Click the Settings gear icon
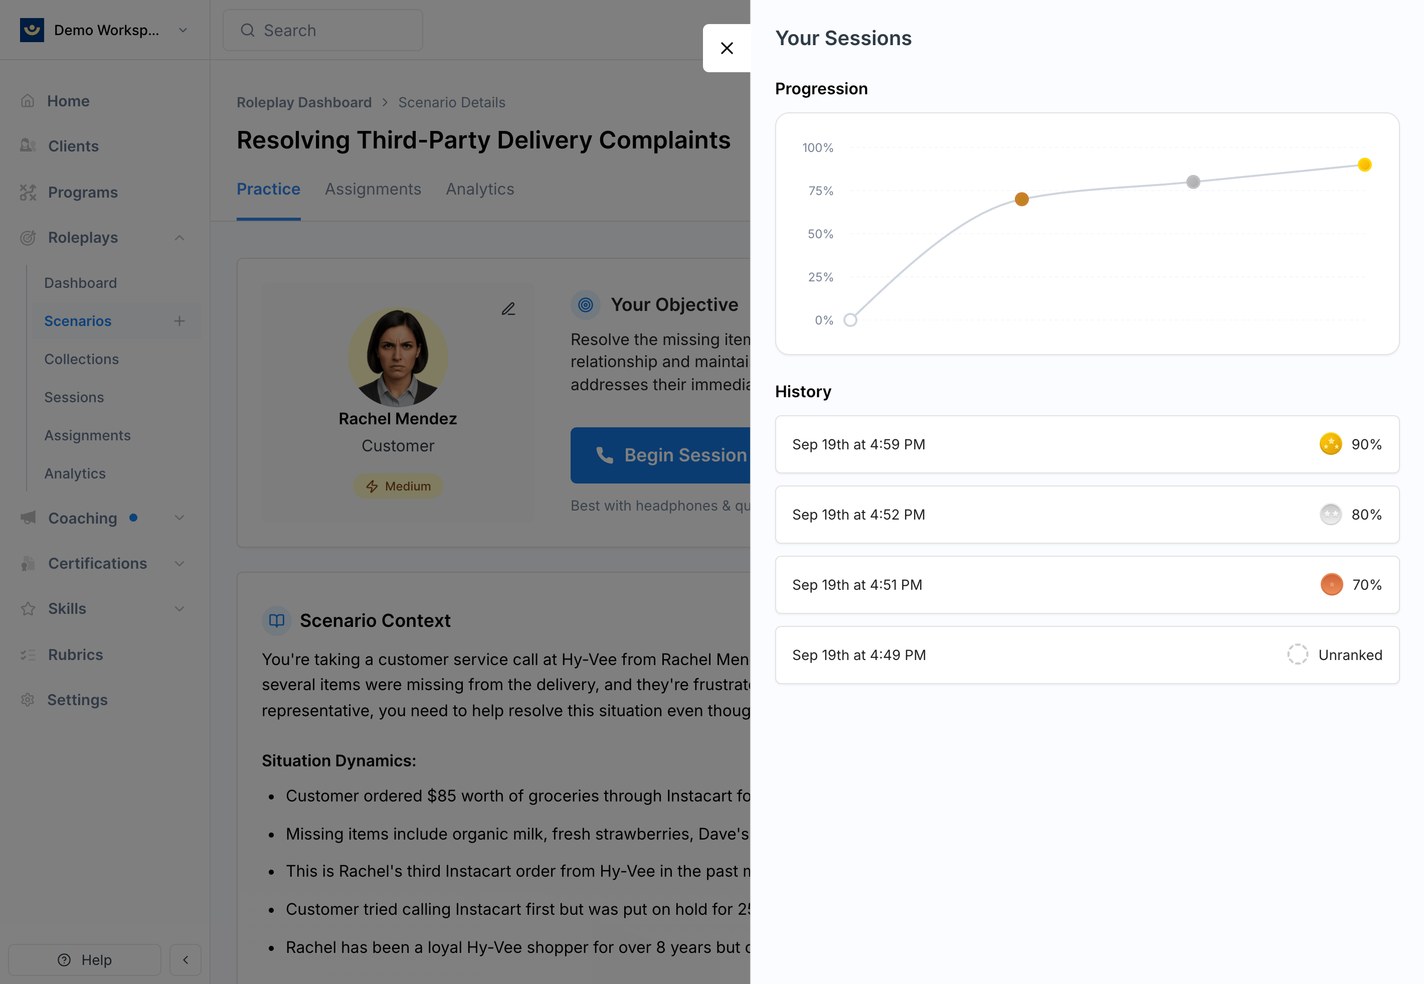 pyautogui.click(x=28, y=700)
